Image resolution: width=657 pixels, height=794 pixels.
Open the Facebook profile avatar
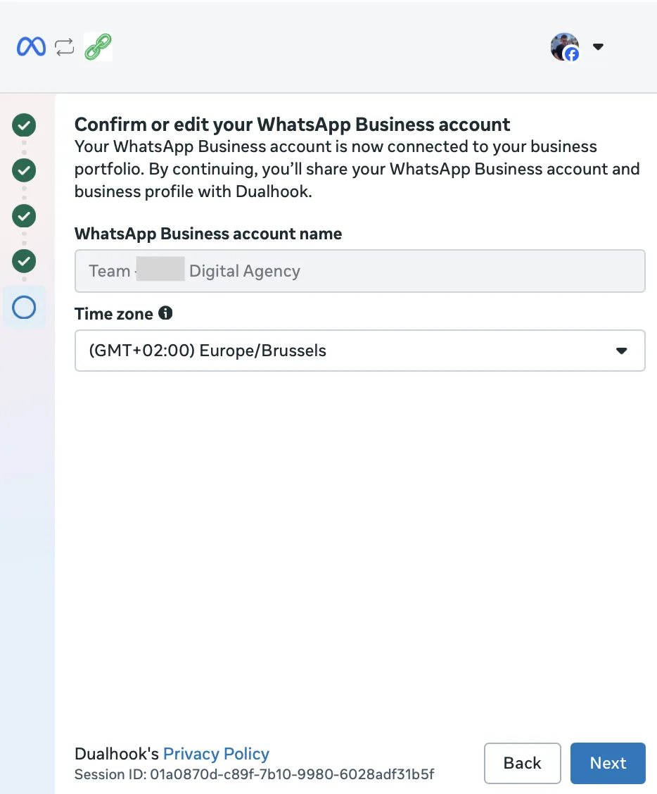click(x=564, y=46)
